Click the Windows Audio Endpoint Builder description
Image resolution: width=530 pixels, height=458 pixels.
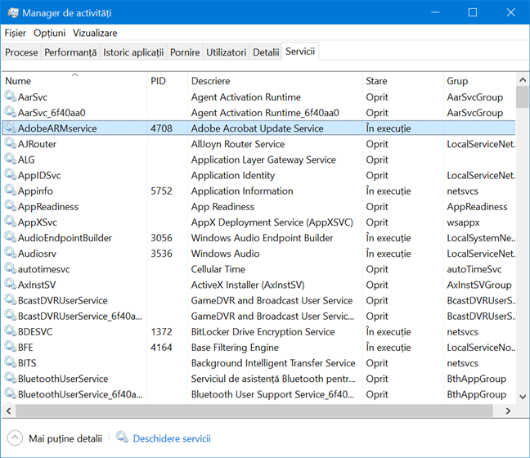262,238
